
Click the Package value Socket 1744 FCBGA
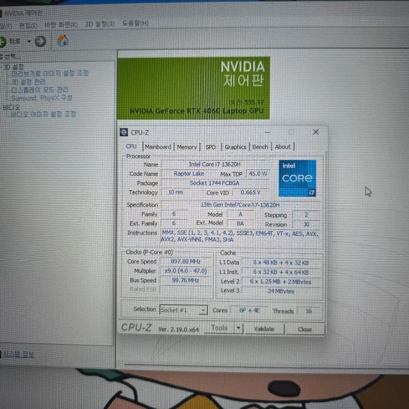point(214,183)
